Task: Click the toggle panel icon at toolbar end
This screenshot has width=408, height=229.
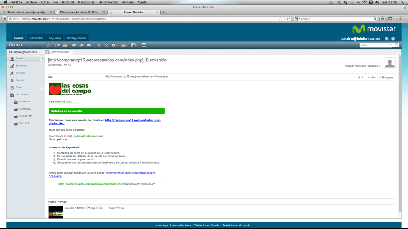Action: (144, 45)
